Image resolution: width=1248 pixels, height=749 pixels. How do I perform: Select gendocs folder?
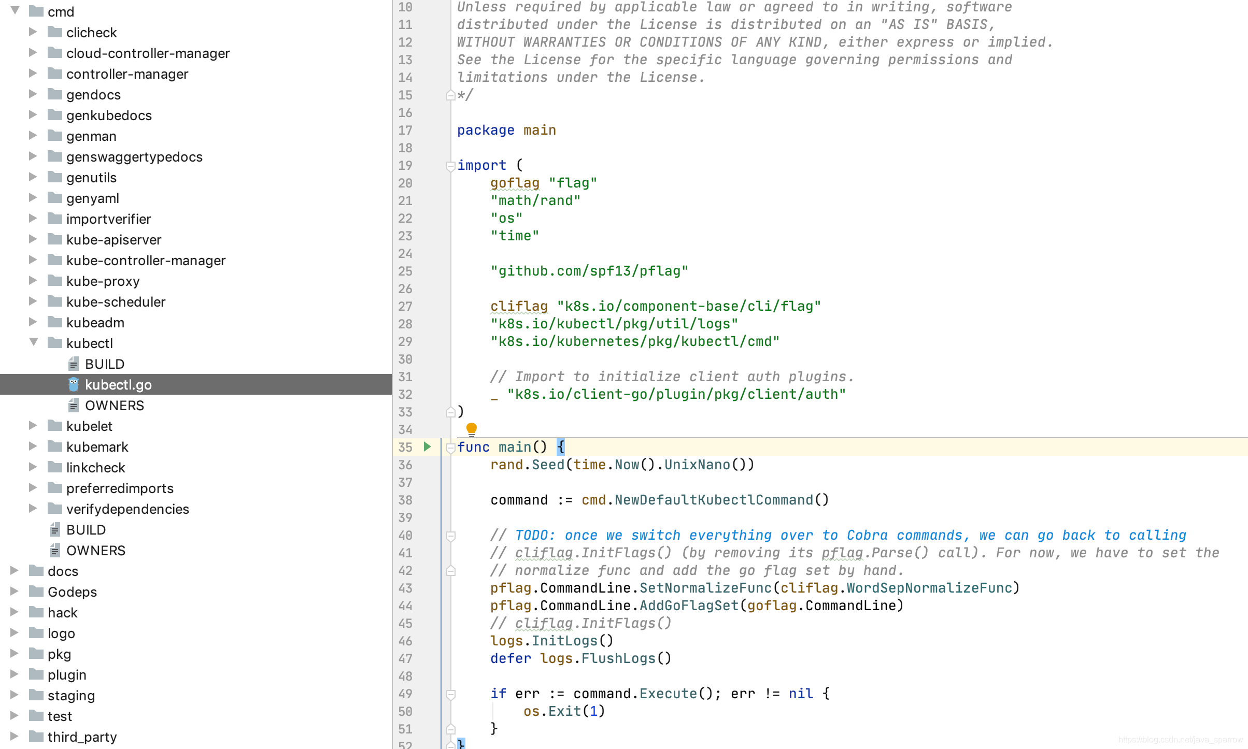tap(93, 95)
